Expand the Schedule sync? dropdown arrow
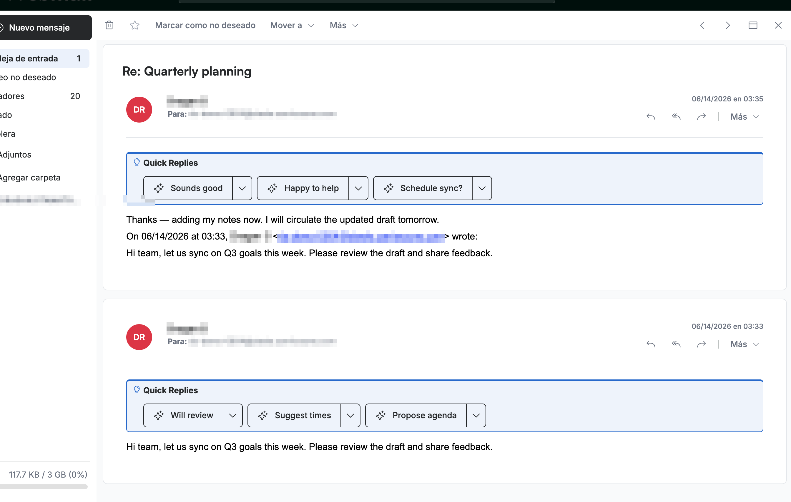The width and height of the screenshot is (791, 502). pyautogui.click(x=482, y=188)
